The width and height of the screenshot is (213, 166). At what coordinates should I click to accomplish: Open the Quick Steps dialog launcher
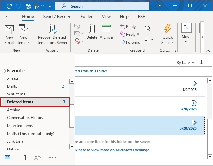[x=175, y=50]
